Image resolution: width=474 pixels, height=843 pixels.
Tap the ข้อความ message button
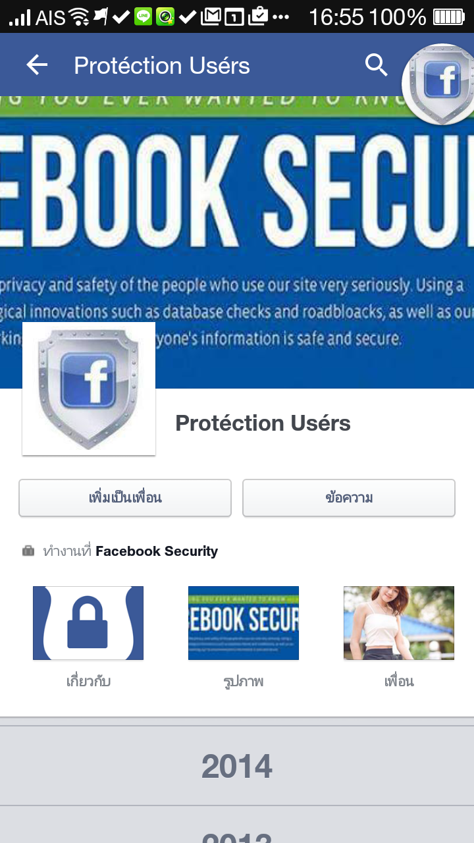(349, 498)
